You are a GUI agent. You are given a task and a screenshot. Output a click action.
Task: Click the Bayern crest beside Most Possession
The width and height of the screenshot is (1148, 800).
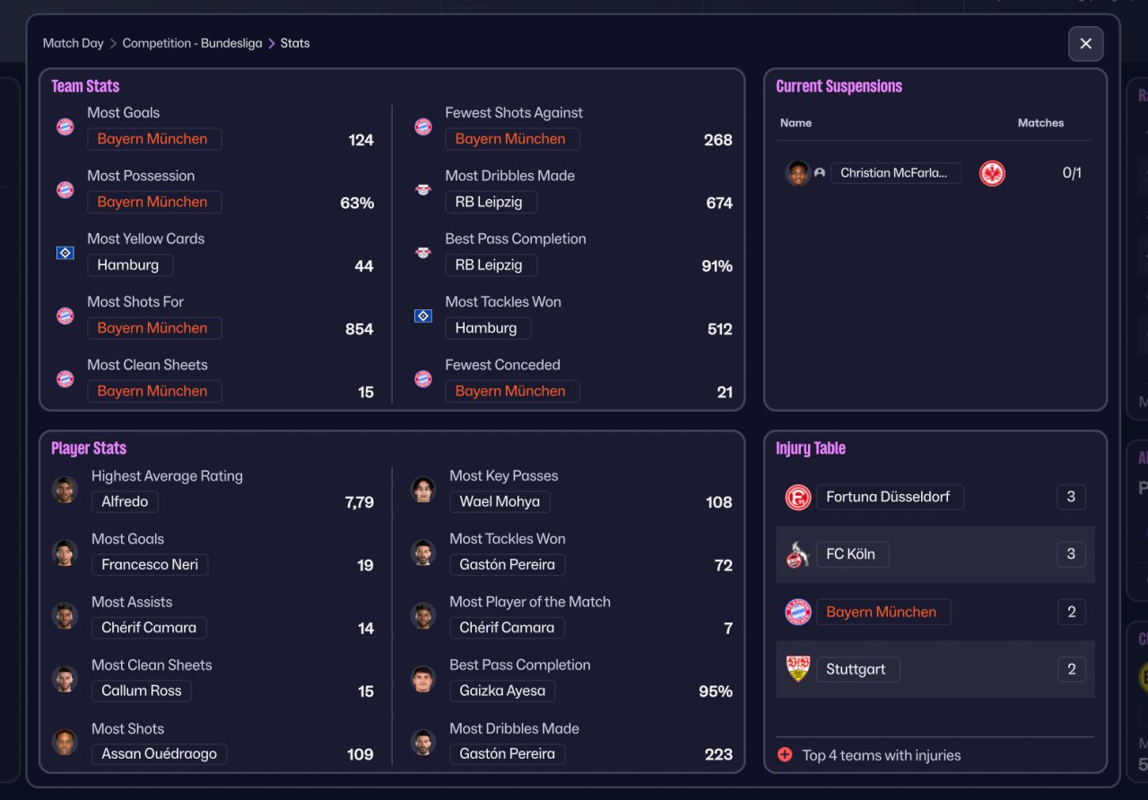(x=65, y=189)
